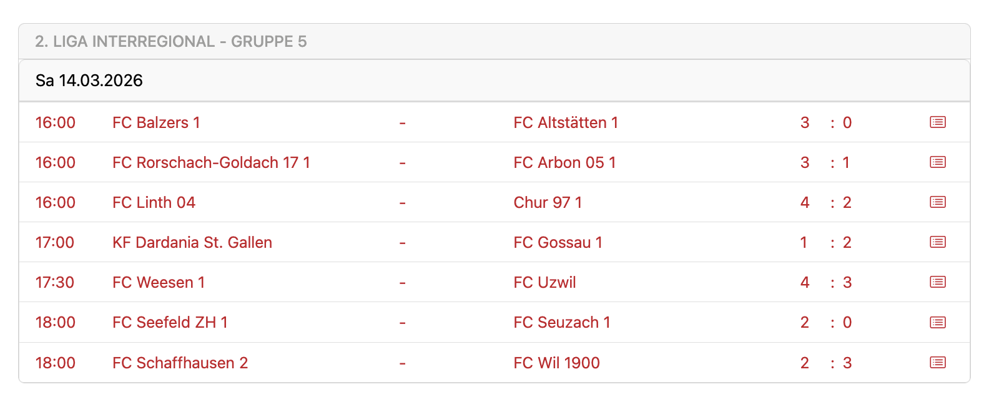Click FC Gossau 1 team link

(x=558, y=242)
